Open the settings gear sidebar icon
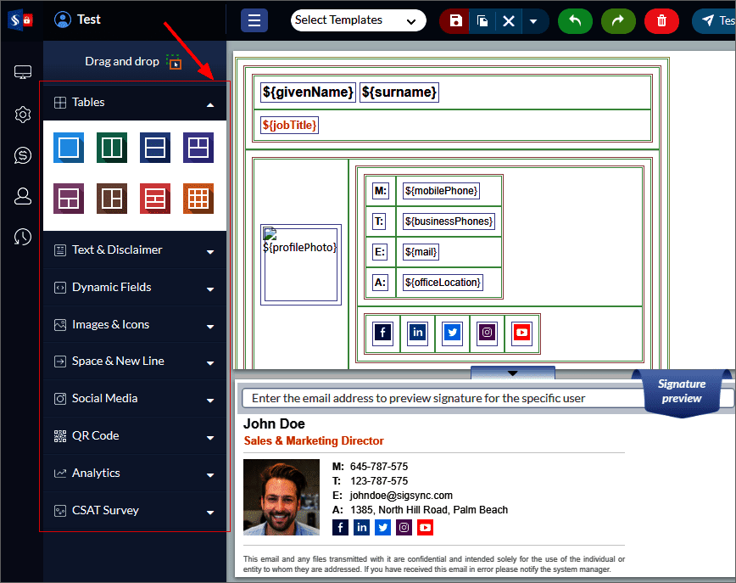Viewport: 736px width, 583px height. click(x=23, y=115)
